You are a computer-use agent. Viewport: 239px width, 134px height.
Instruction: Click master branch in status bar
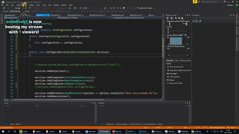click(232, 127)
